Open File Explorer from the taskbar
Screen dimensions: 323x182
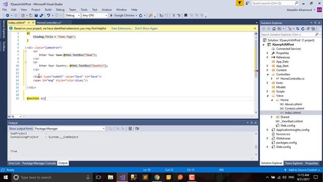point(111,177)
